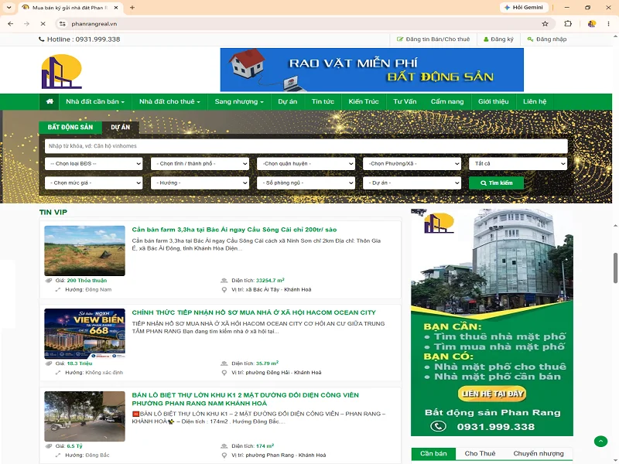The height and width of the screenshot is (464, 619).
Task: Open the Giới thiệu nav item
Action: point(494,102)
